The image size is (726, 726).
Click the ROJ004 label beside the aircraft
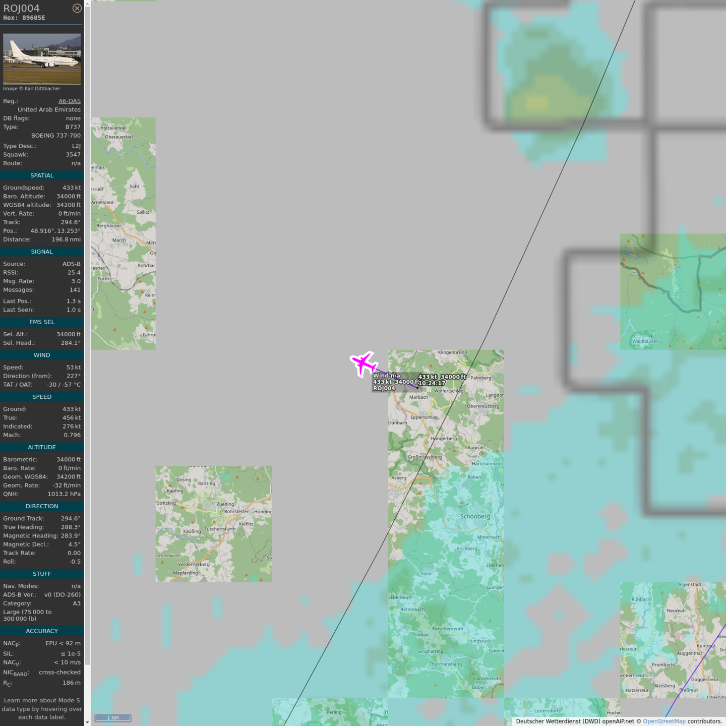[384, 388]
